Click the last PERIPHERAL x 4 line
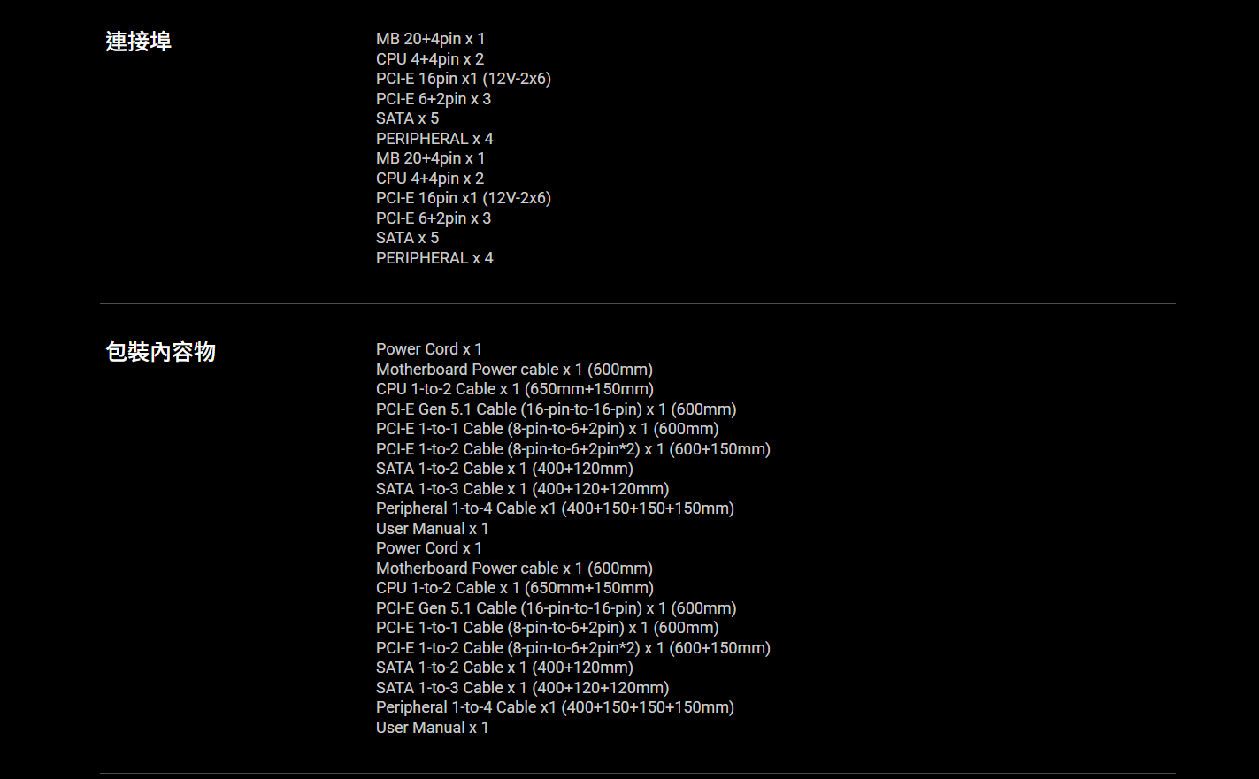 434,258
